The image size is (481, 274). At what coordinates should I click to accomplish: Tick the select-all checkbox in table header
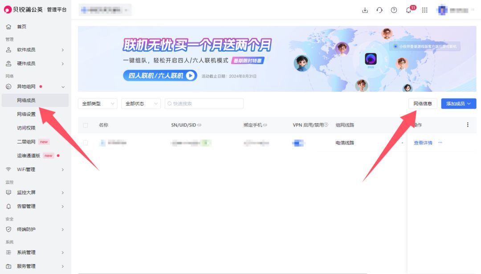[86, 125]
